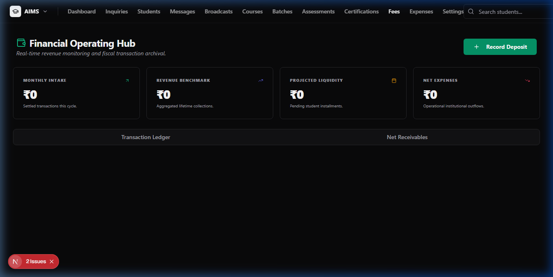Click the Net Expenses trending-down icon
This screenshot has height=277, width=553.
(x=527, y=81)
